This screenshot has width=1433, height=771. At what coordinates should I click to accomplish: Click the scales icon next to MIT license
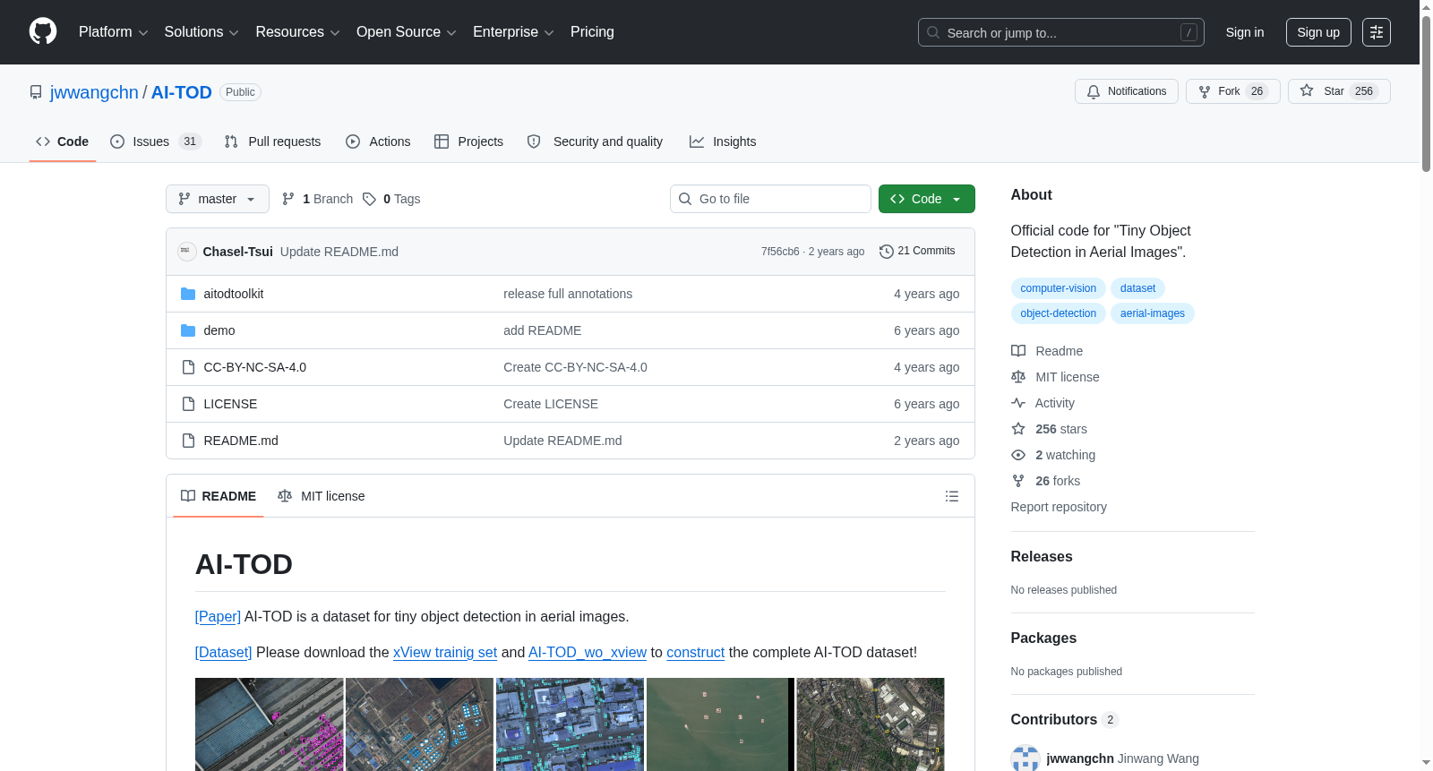tap(1018, 377)
